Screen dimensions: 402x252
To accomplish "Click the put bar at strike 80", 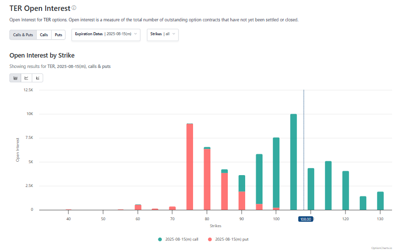I will pyautogui.click(x=207, y=179).
